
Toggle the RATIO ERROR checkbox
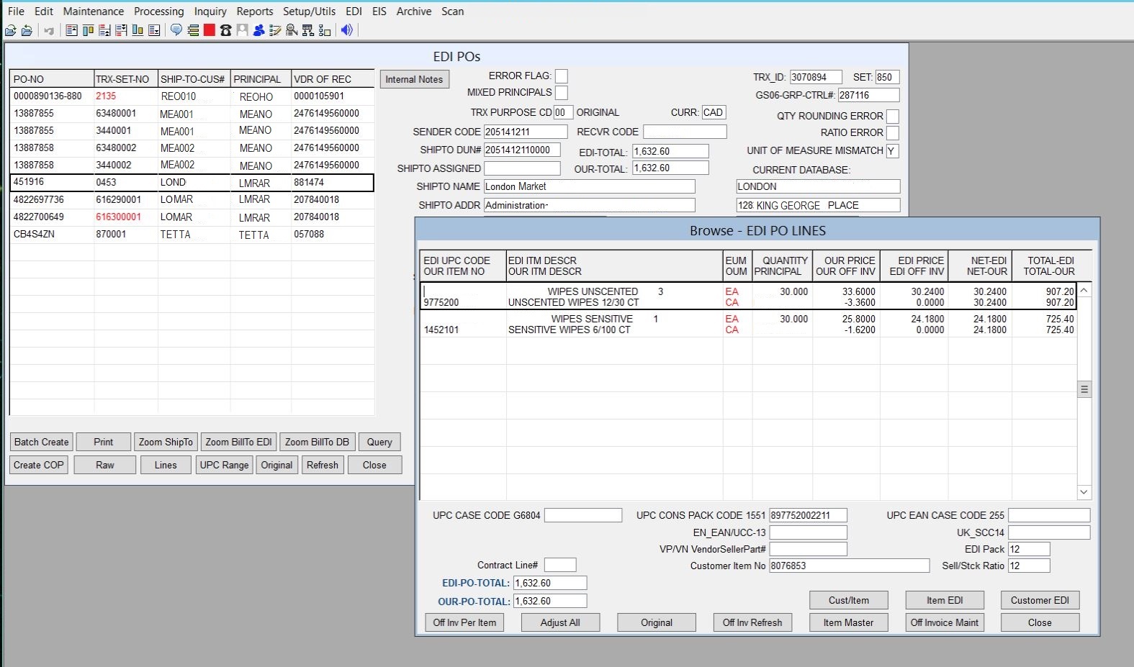[x=893, y=133]
